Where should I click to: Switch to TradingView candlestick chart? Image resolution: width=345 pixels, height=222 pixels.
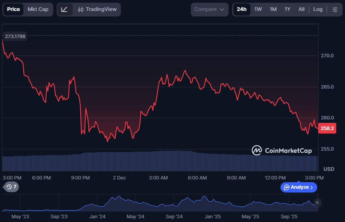coord(97,9)
